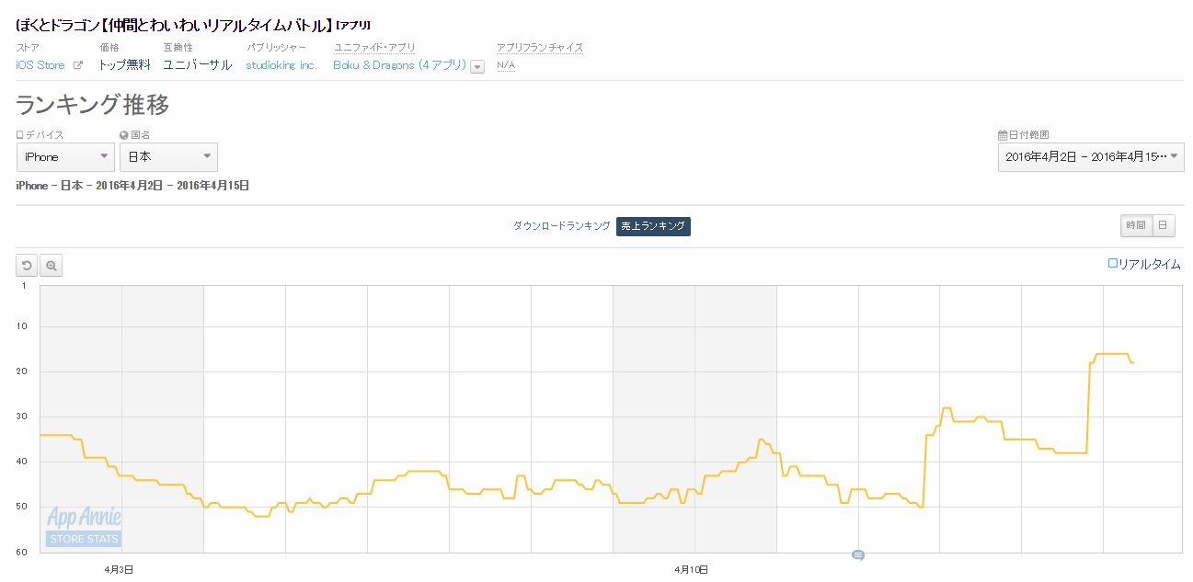Open the iPhone device dropdown
The width and height of the screenshot is (1193, 582).
(x=65, y=157)
